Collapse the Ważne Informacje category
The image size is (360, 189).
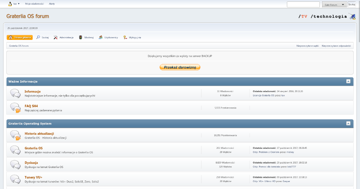pyautogui.click(x=348, y=81)
